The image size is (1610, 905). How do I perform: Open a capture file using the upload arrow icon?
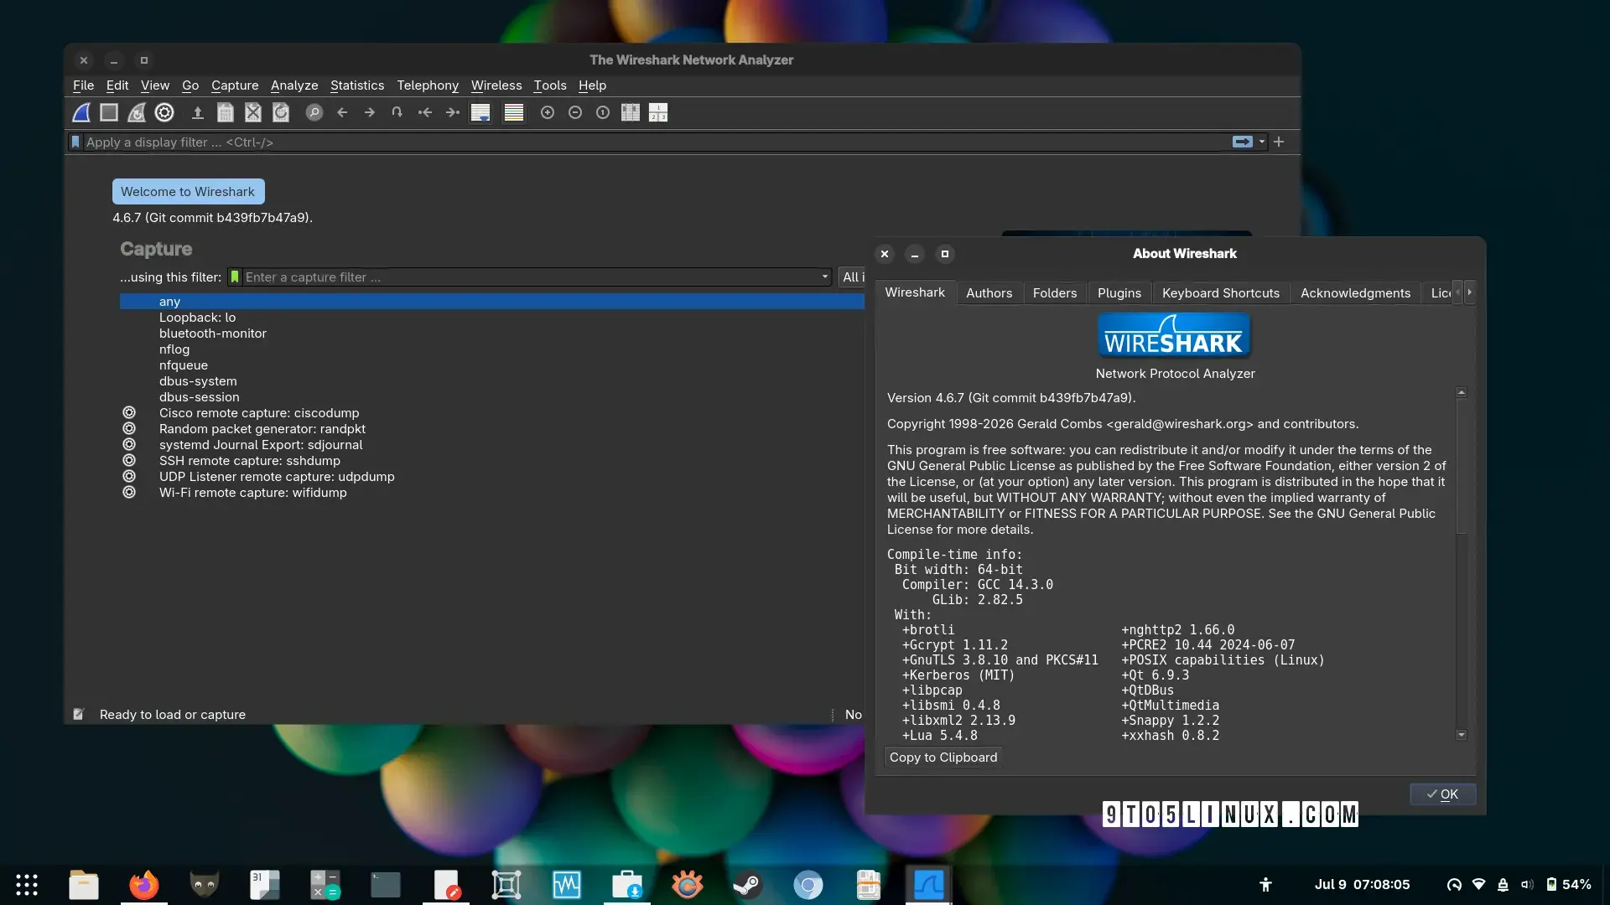point(198,112)
